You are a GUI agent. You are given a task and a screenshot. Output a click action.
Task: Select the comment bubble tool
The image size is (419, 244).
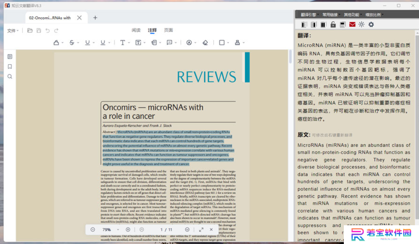[x=169, y=42]
